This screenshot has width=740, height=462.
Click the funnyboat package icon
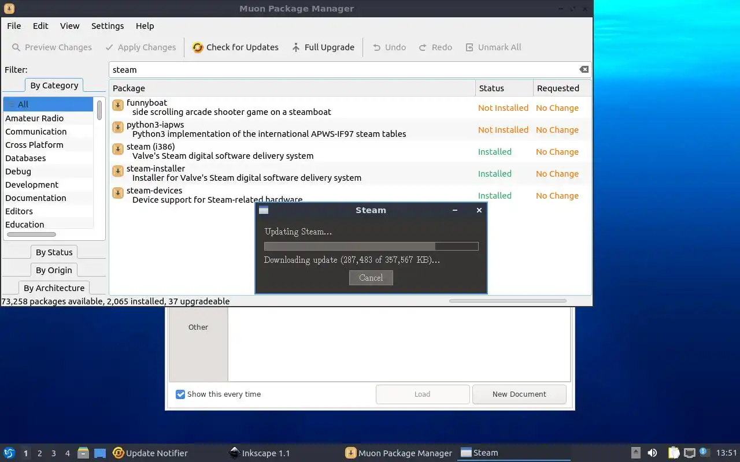pyautogui.click(x=118, y=105)
